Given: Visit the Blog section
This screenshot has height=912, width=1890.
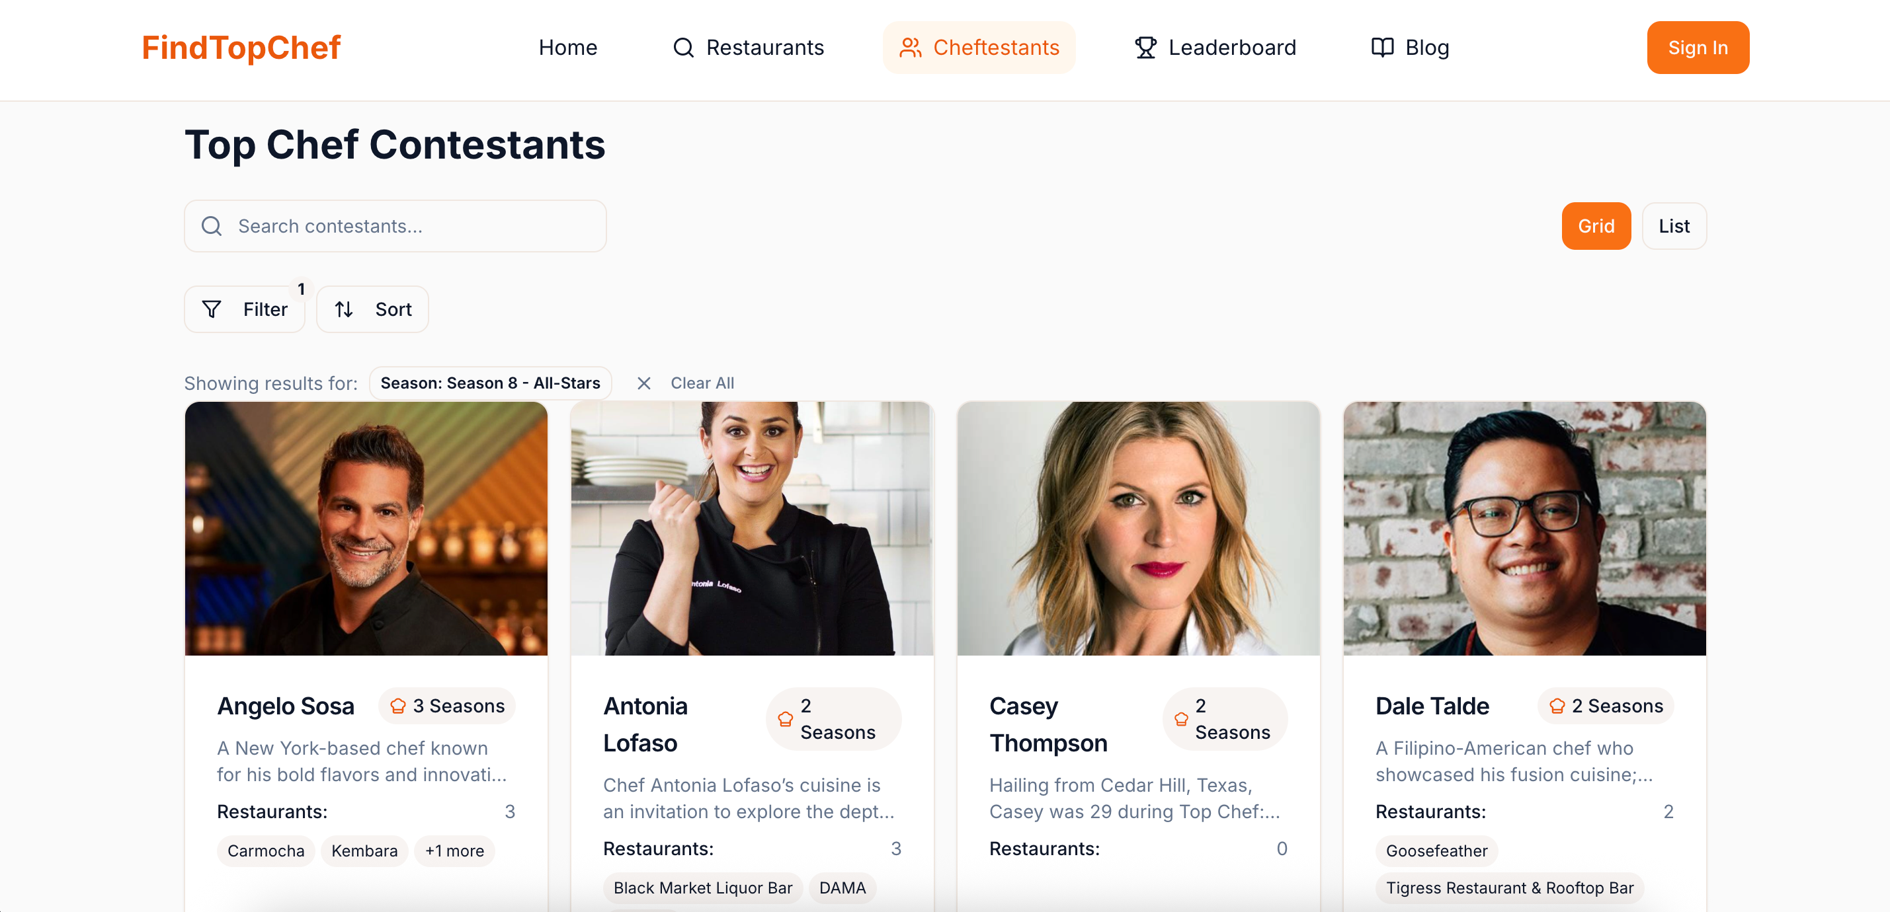Looking at the screenshot, I should (x=1409, y=48).
